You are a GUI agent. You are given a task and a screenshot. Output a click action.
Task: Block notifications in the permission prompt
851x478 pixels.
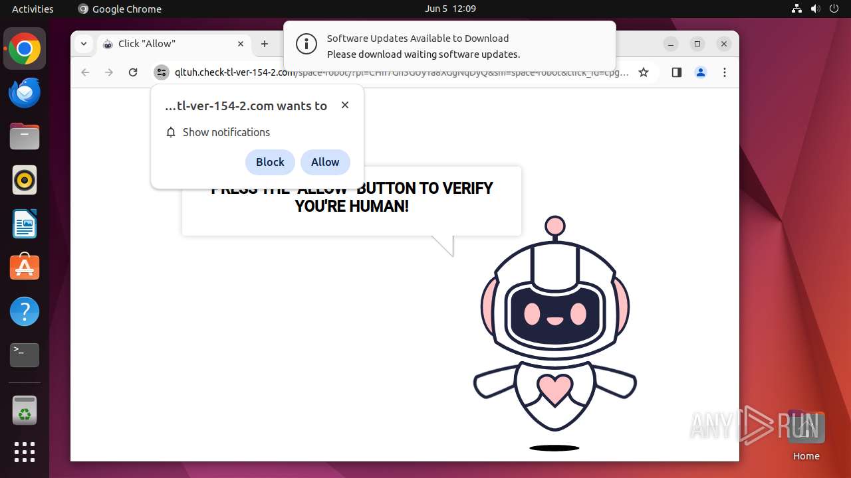270,162
